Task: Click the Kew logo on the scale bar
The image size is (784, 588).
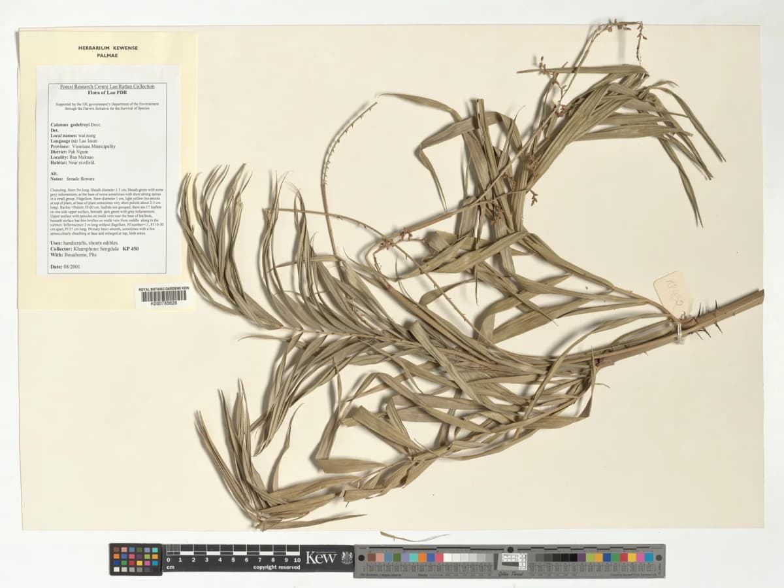Action: 321,557
